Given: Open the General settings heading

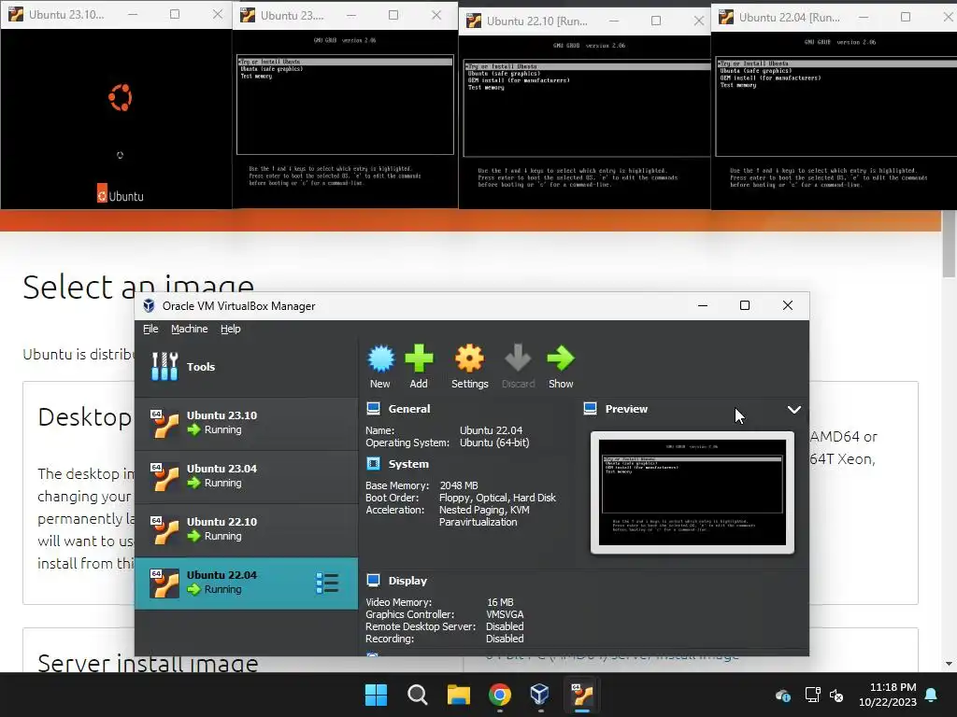Looking at the screenshot, I should [409, 409].
